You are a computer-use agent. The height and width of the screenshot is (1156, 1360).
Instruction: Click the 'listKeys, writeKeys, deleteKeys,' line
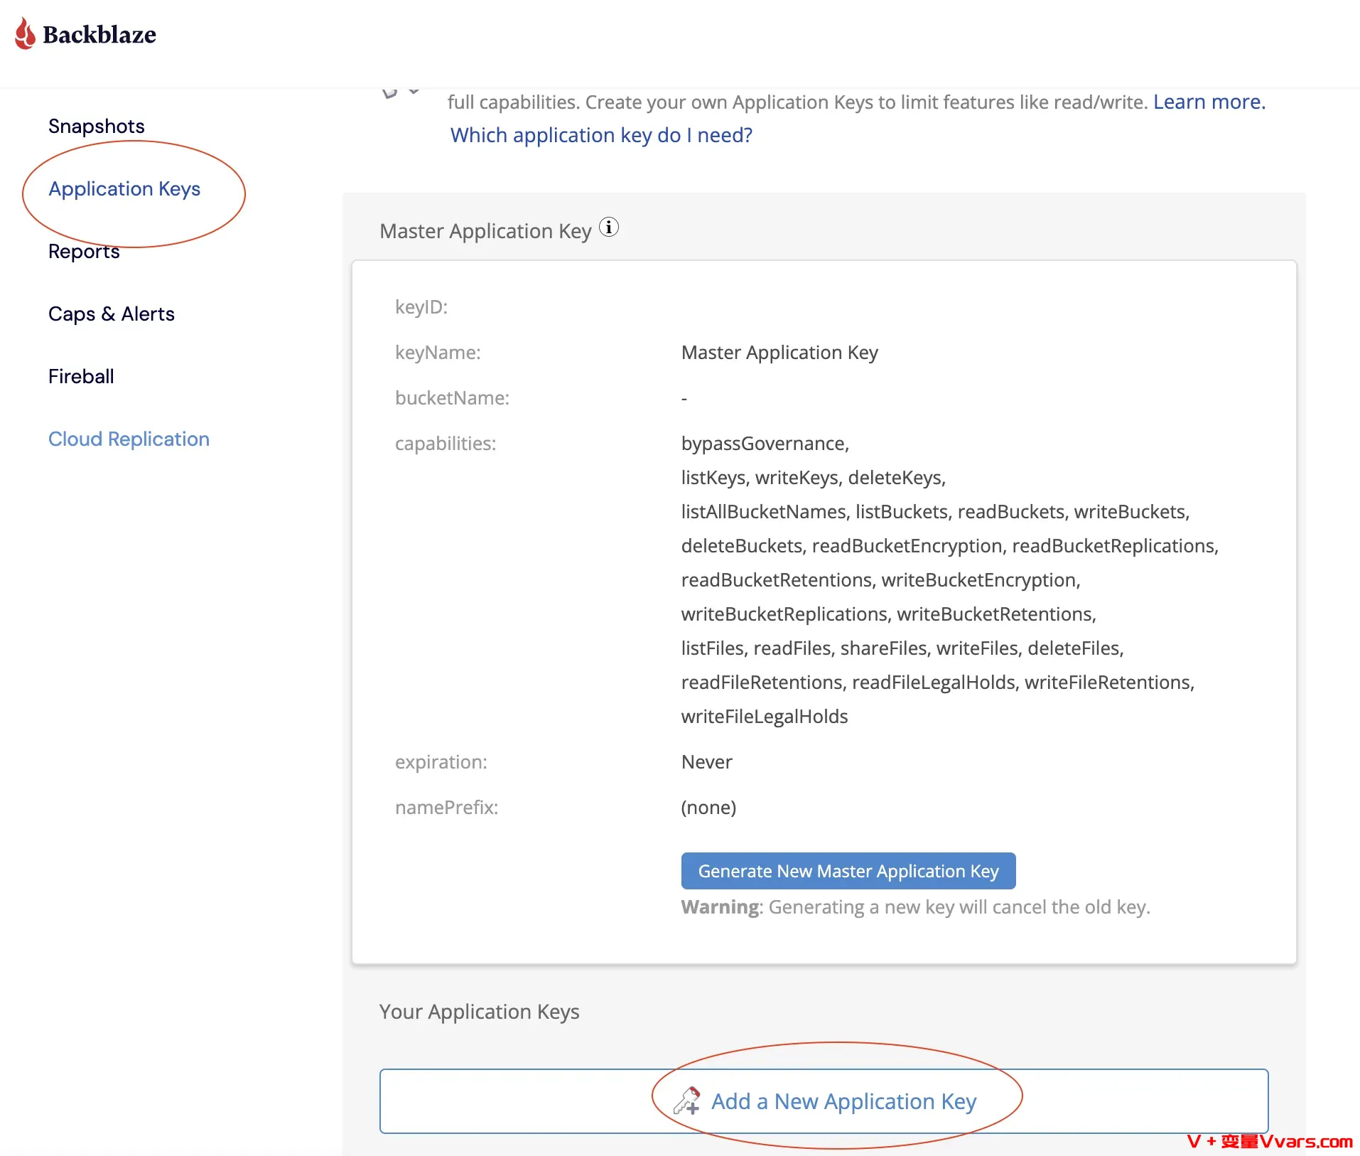click(x=814, y=478)
